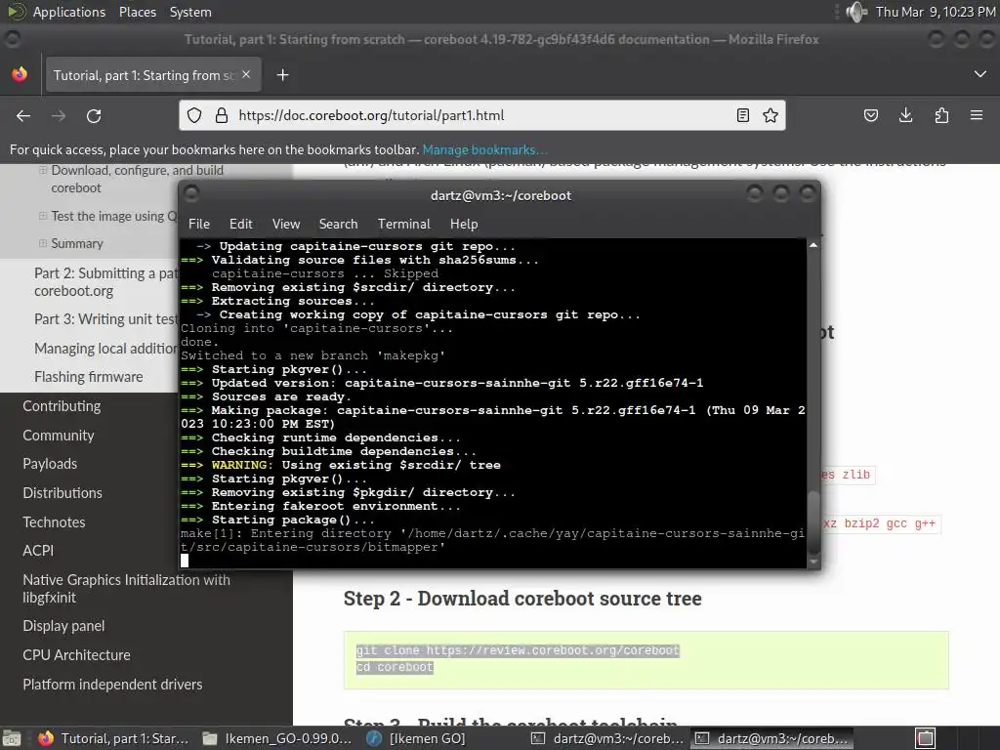This screenshot has width=1000, height=750.
Task: Open Save to Pocket icon
Action: tap(871, 115)
